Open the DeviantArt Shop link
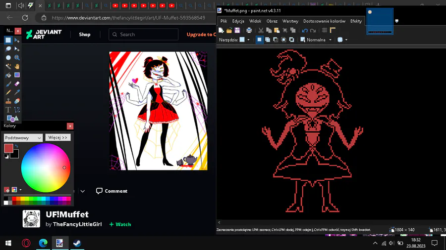 tap(84, 34)
